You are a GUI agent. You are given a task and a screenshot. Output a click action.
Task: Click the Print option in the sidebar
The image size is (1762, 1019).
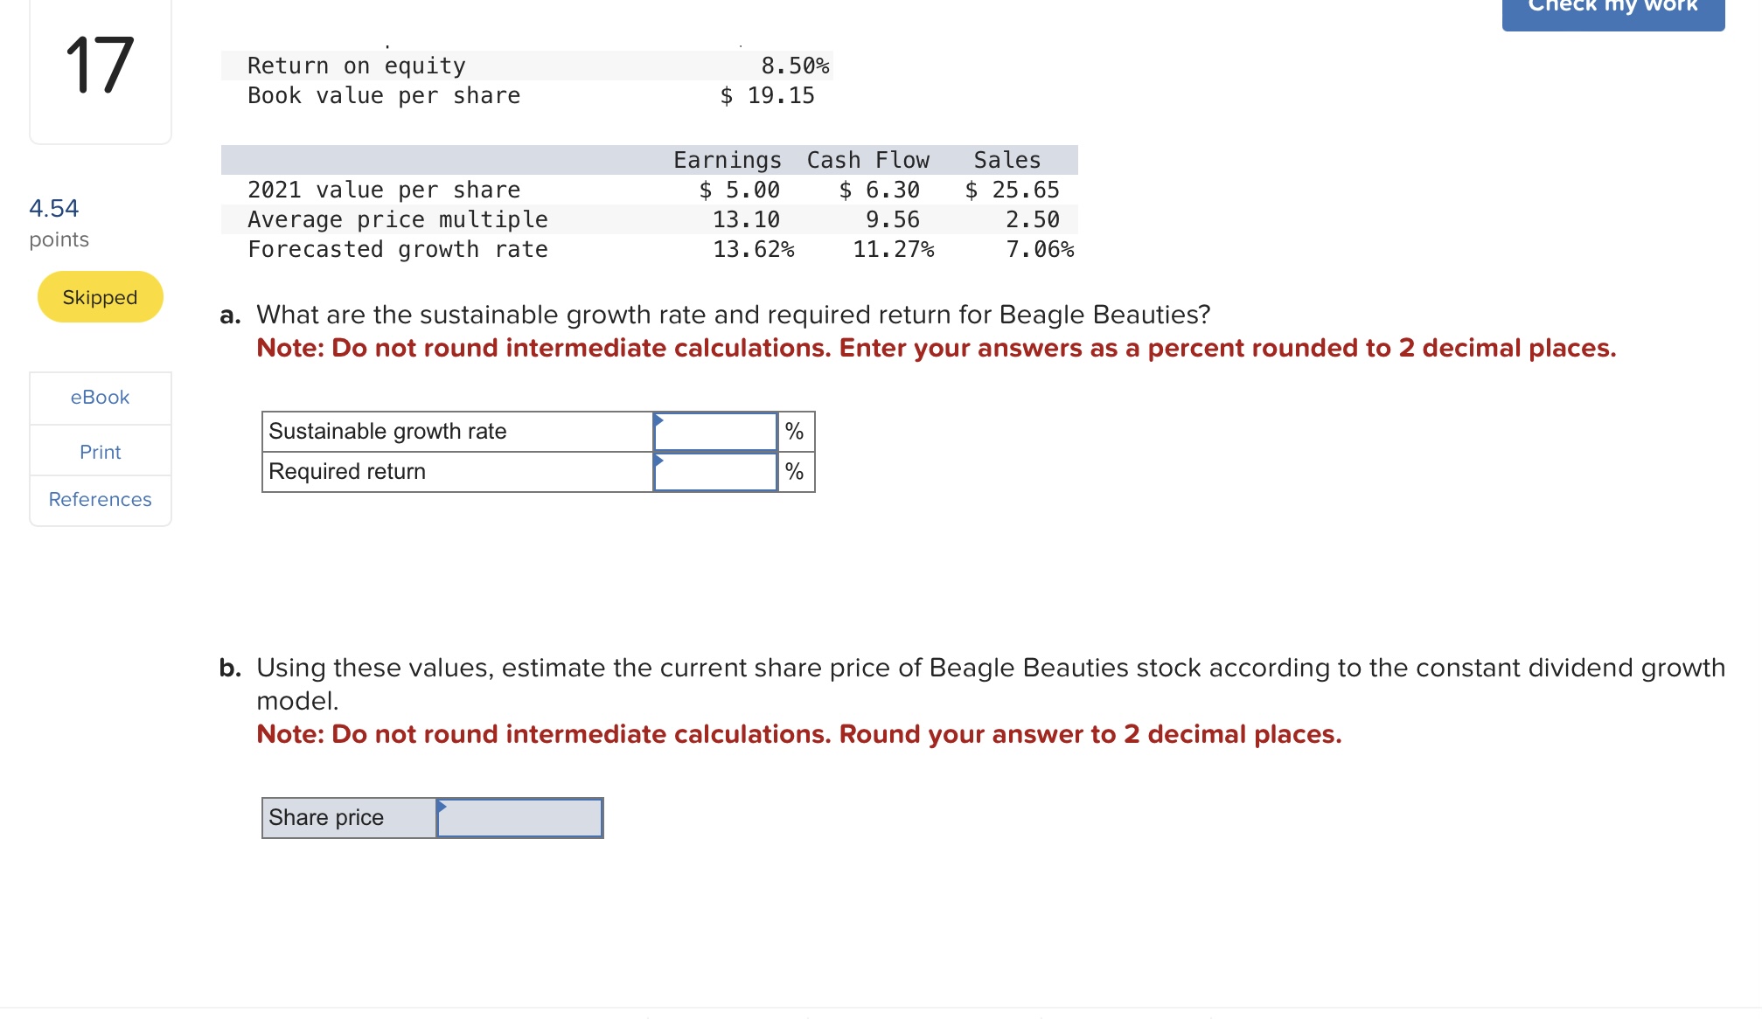point(100,451)
